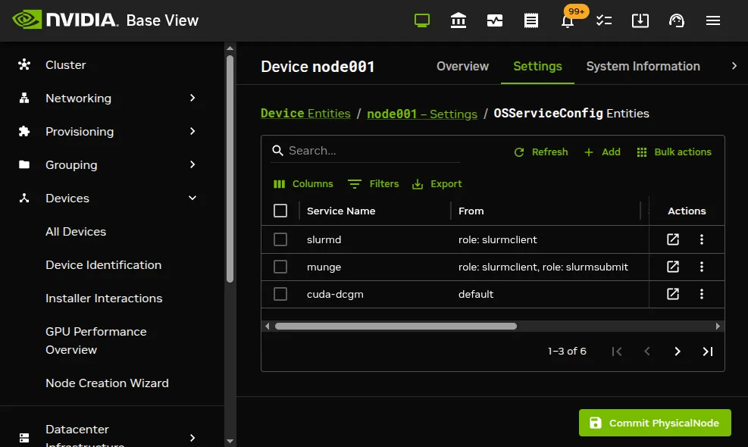Open the Filters panel

tap(373, 183)
